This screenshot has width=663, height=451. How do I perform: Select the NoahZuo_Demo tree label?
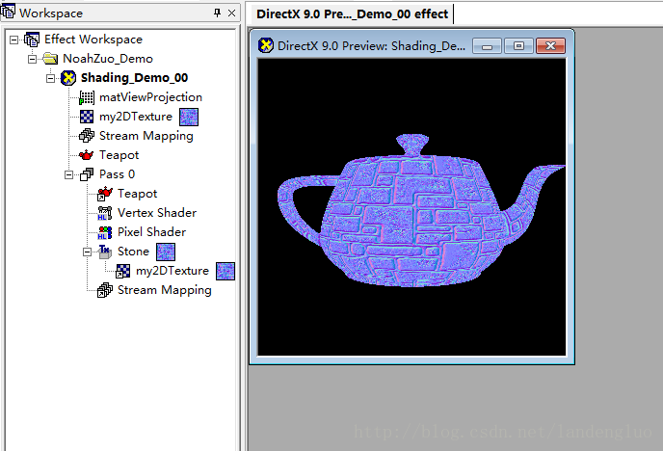pyautogui.click(x=108, y=59)
